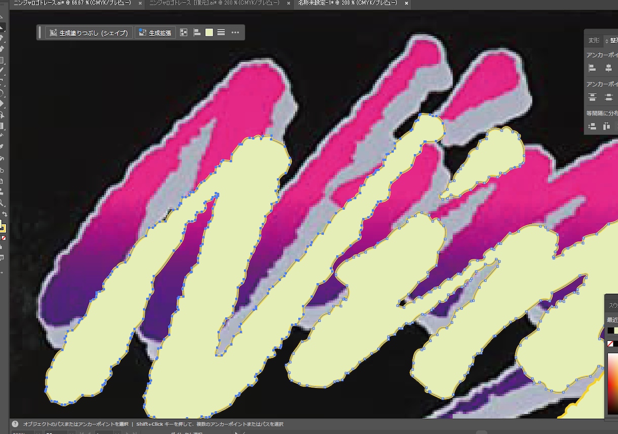The width and height of the screenshot is (618, 434).
Task: Click the swap fill and stroke arrow
Action: tap(4, 214)
